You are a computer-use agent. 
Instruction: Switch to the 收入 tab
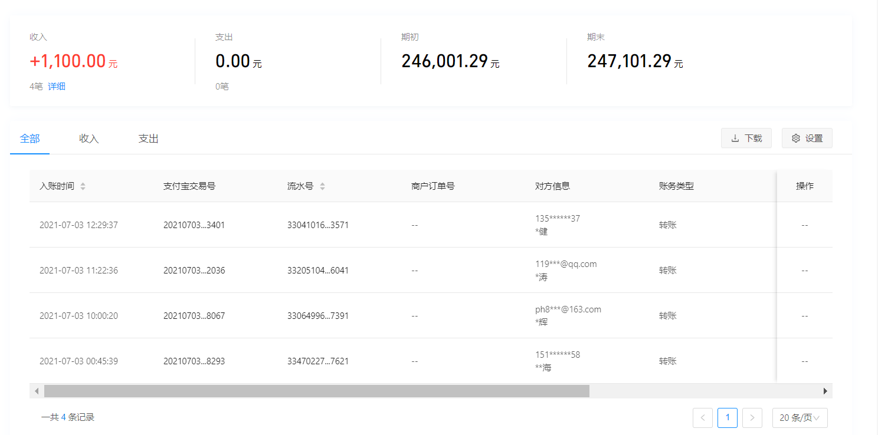coord(89,139)
